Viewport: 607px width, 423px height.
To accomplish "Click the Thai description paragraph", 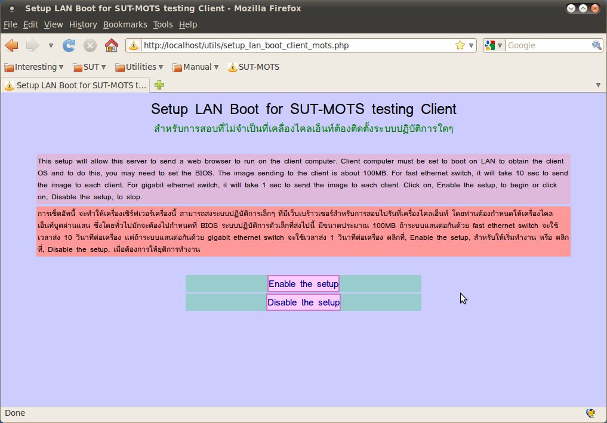I will click(x=303, y=231).
